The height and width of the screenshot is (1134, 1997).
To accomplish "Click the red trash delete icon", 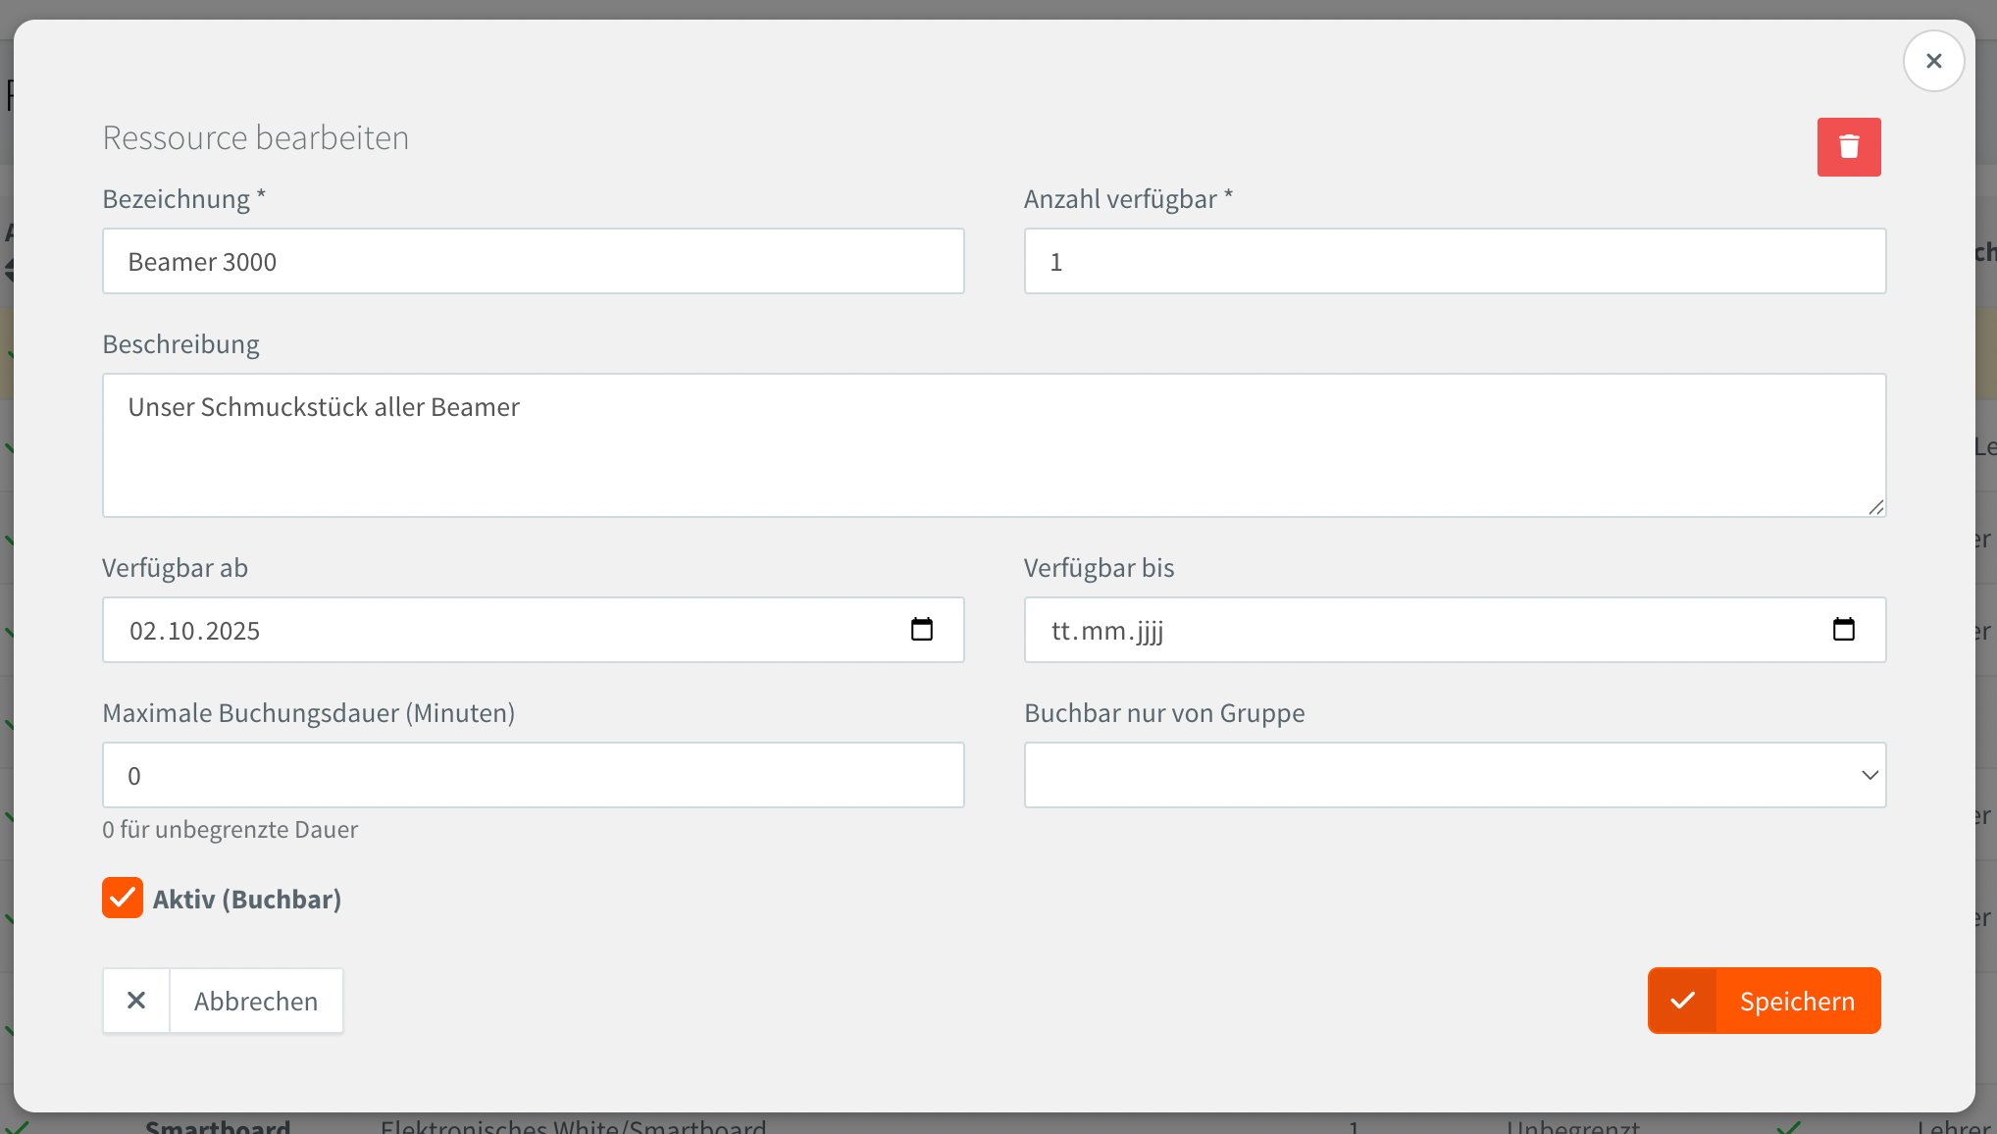I will pos(1848,147).
